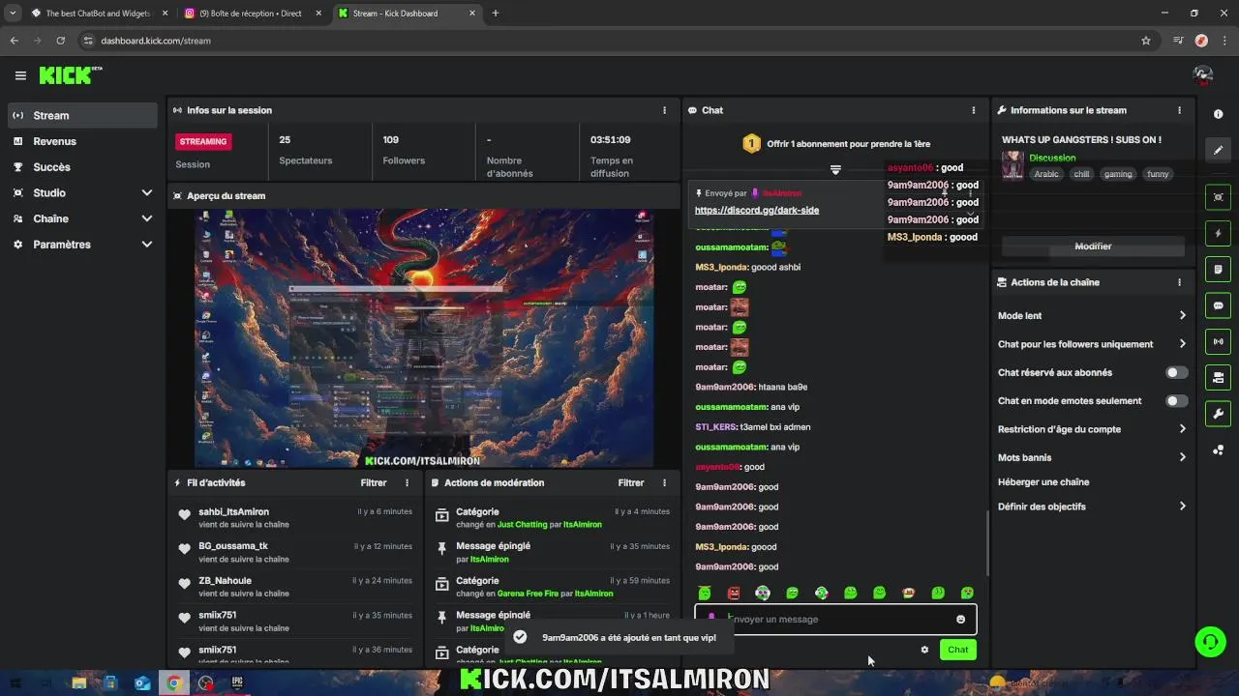
Task: Click the Discussion category link
Action: point(1052,158)
